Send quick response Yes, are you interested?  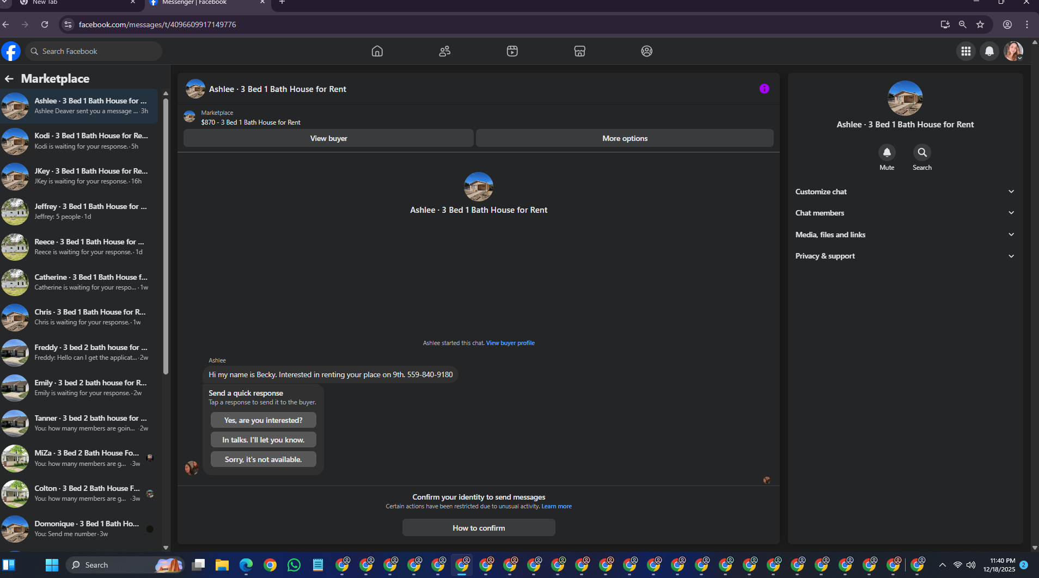point(263,420)
